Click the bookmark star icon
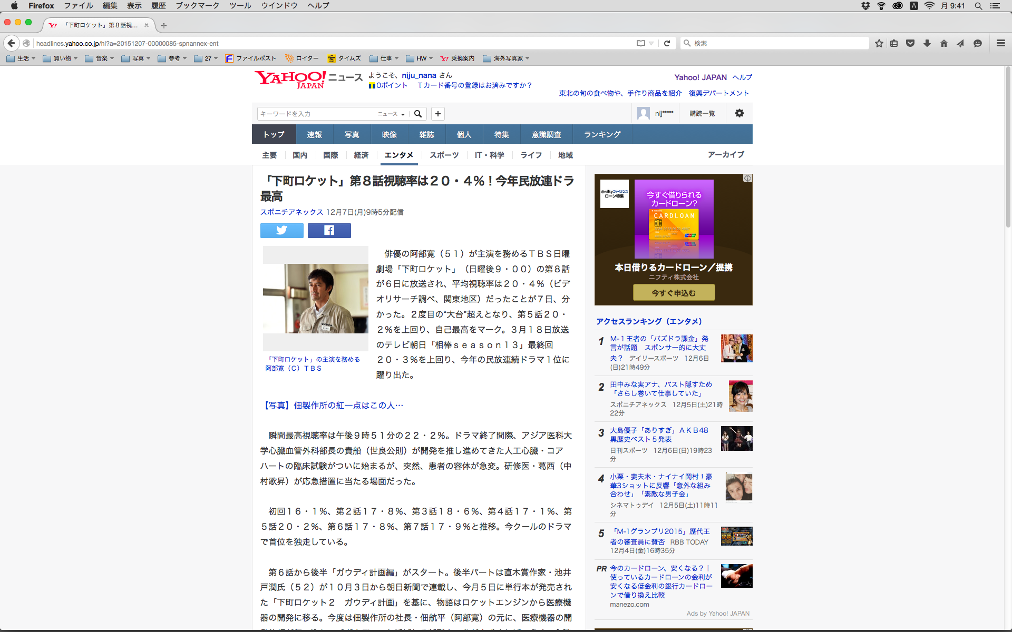This screenshot has width=1012, height=632. [x=879, y=43]
